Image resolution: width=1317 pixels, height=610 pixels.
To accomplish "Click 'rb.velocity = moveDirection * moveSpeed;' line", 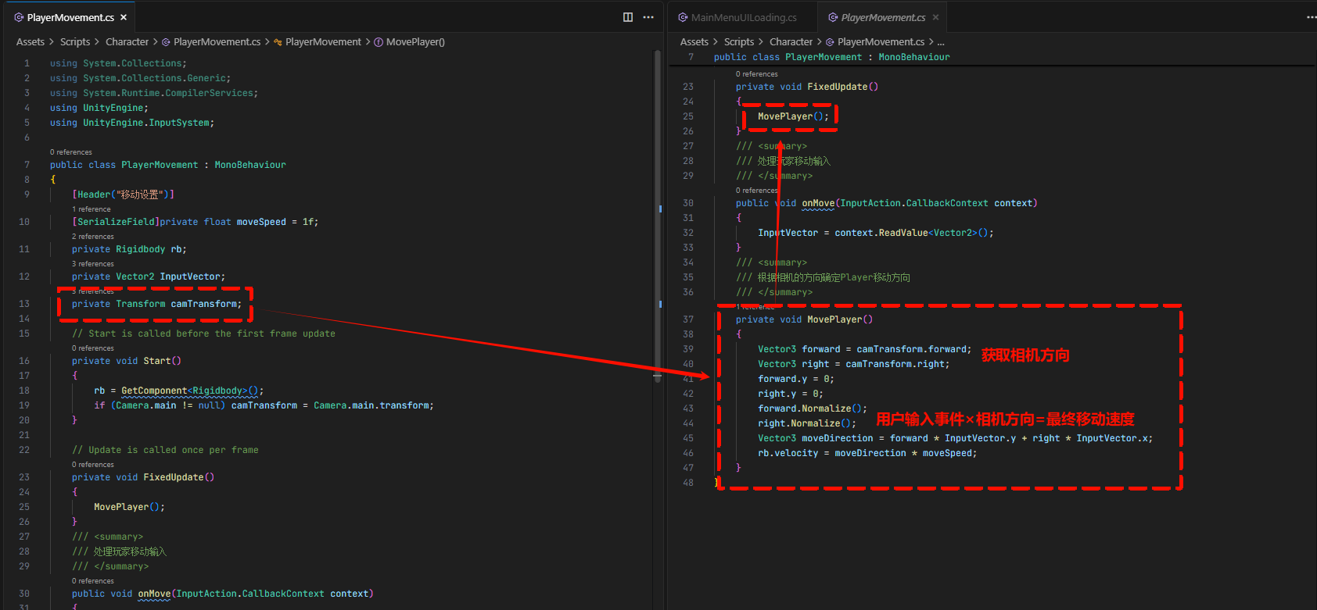I will pos(867,453).
